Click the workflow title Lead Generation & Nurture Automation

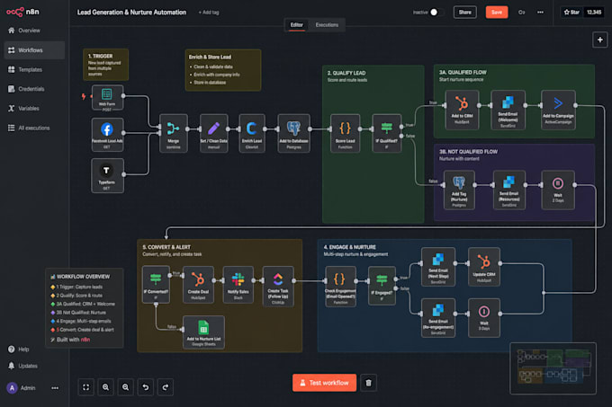(x=132, y=13)
